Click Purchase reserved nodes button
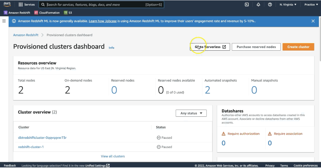The width and height of the screenshot is (321, 168). 256,47
